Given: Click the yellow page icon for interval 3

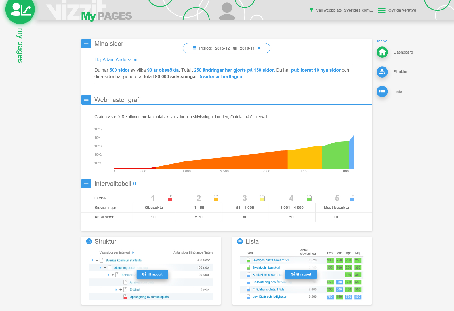Looking at the screenshot, I should click(262, 198).
